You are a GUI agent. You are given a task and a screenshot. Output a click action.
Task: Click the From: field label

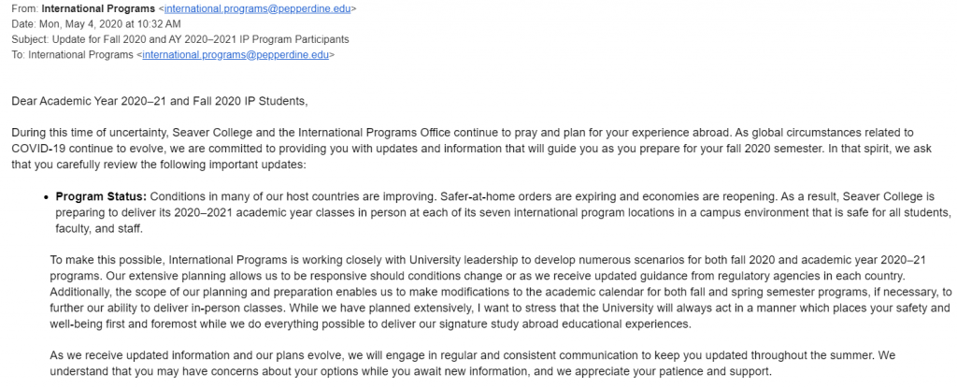(x=26, y=8)
